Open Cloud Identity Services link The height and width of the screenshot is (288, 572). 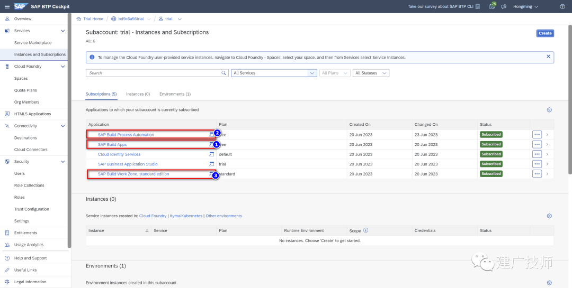coord(119,154)
